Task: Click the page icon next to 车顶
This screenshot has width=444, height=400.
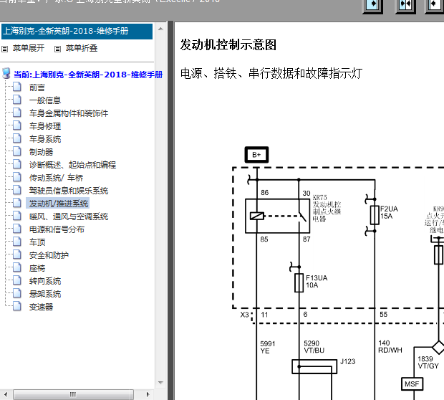Action: pyautogui.click(x=17, y=242)
